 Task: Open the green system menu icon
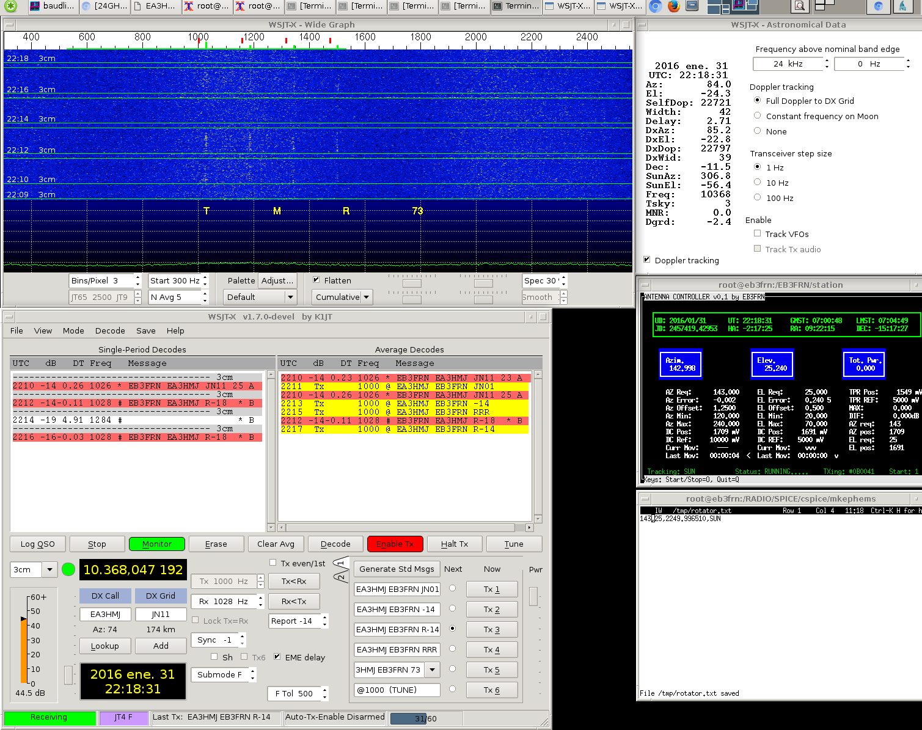point(11,6)
